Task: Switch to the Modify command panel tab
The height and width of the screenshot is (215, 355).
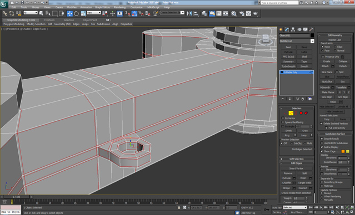Action: [287, 29]
